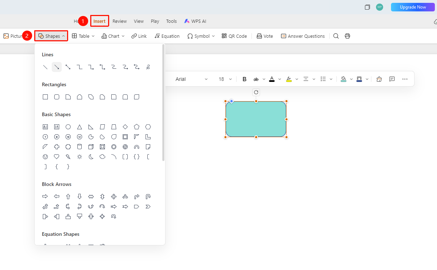The height and width of the screenshot is (270, 437).
Task: Click the shapes panel scrollbar
Action: [x=163, y=103]
